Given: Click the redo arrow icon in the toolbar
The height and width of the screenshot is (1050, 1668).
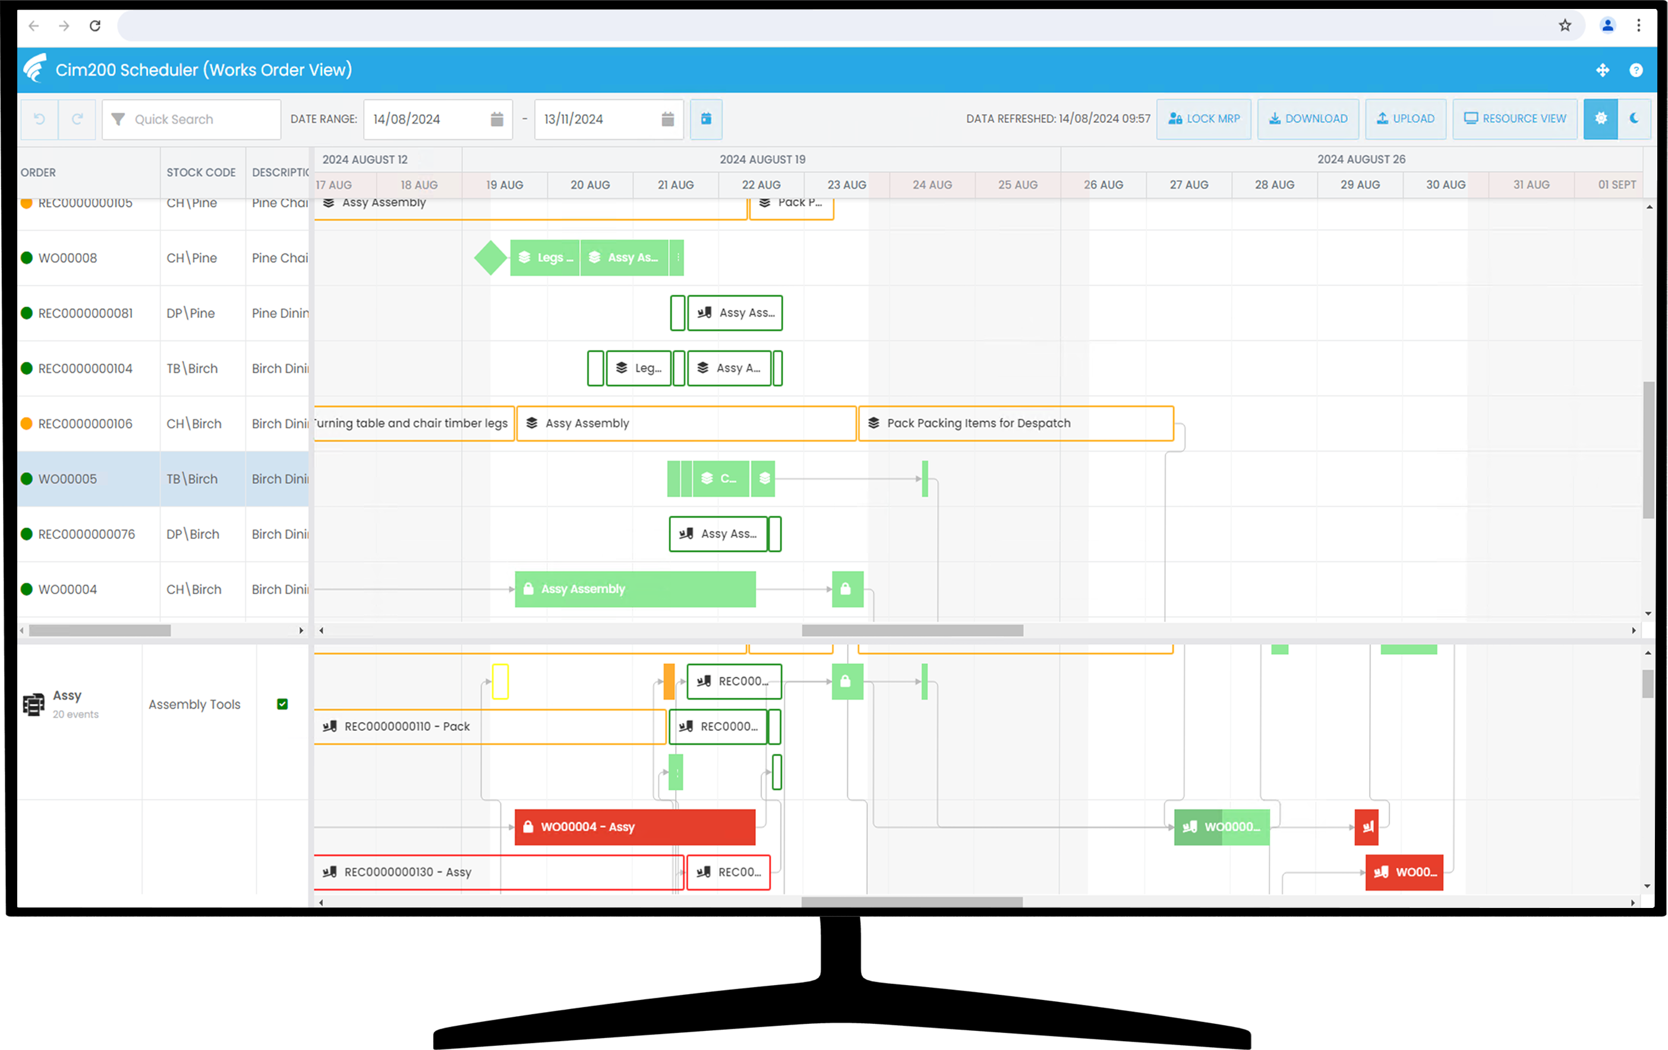Looking at the screenshot, I should click(77, 119).
